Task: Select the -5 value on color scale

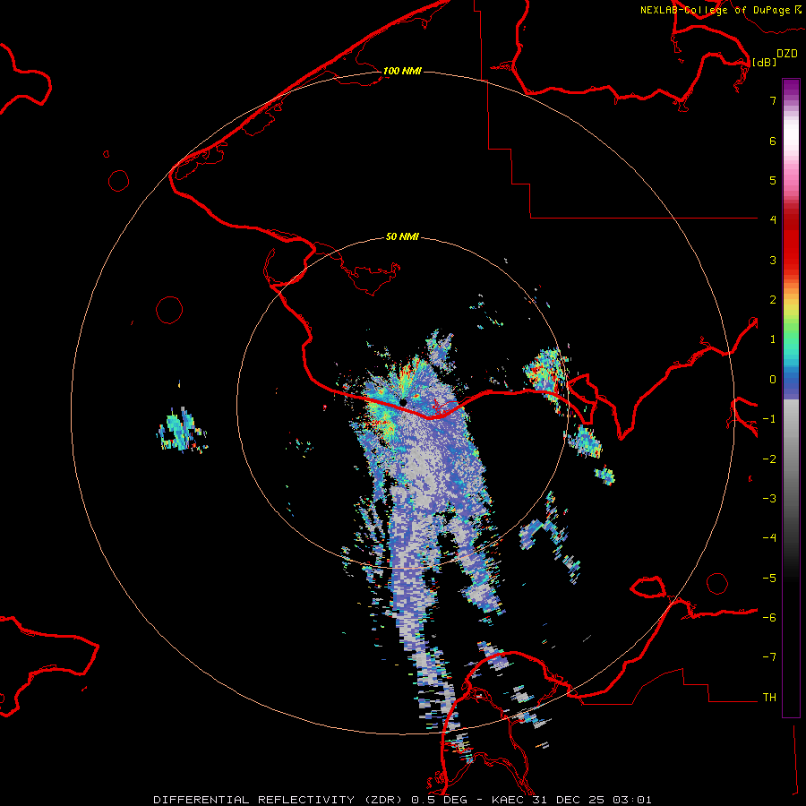Action: point(769,579)
